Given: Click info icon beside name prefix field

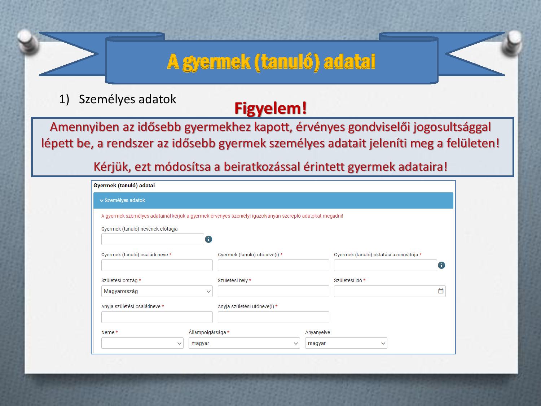Looking at the screenshot, I should [x=208, y=239].
